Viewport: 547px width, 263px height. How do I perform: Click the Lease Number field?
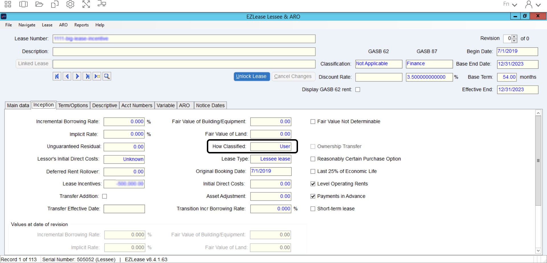coord(184,39)
